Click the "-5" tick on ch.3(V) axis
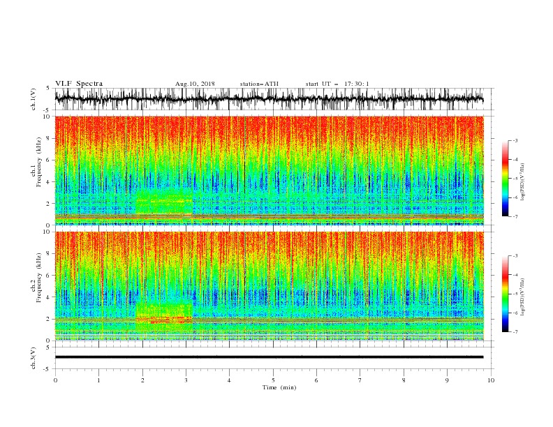 click(47, 369)
